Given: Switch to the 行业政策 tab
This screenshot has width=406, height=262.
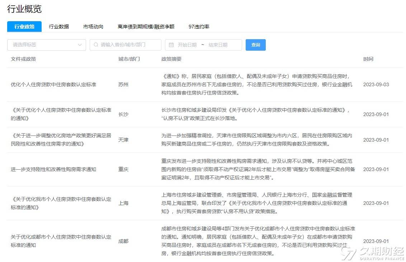Looking at the screenshot, I should pyautogui.click(x=24, y=27).
